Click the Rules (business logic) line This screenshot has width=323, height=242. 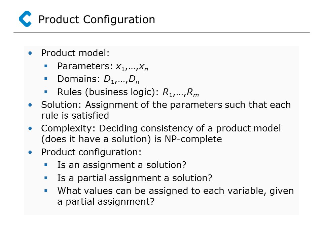[x=128, y=92]
